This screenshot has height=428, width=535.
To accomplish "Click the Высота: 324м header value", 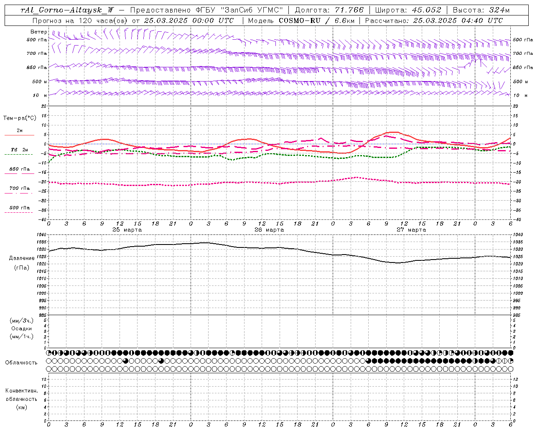I will click(481, 10).
